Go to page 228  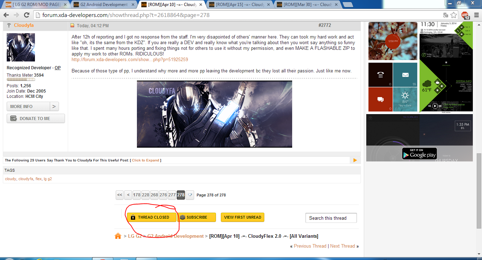(x=145, y=195)
